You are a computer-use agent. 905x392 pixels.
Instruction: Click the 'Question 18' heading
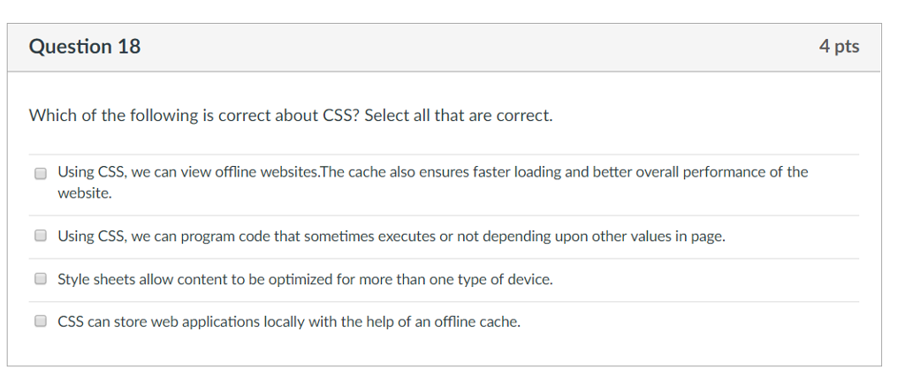pyautogui.click(x=85, y=47)
